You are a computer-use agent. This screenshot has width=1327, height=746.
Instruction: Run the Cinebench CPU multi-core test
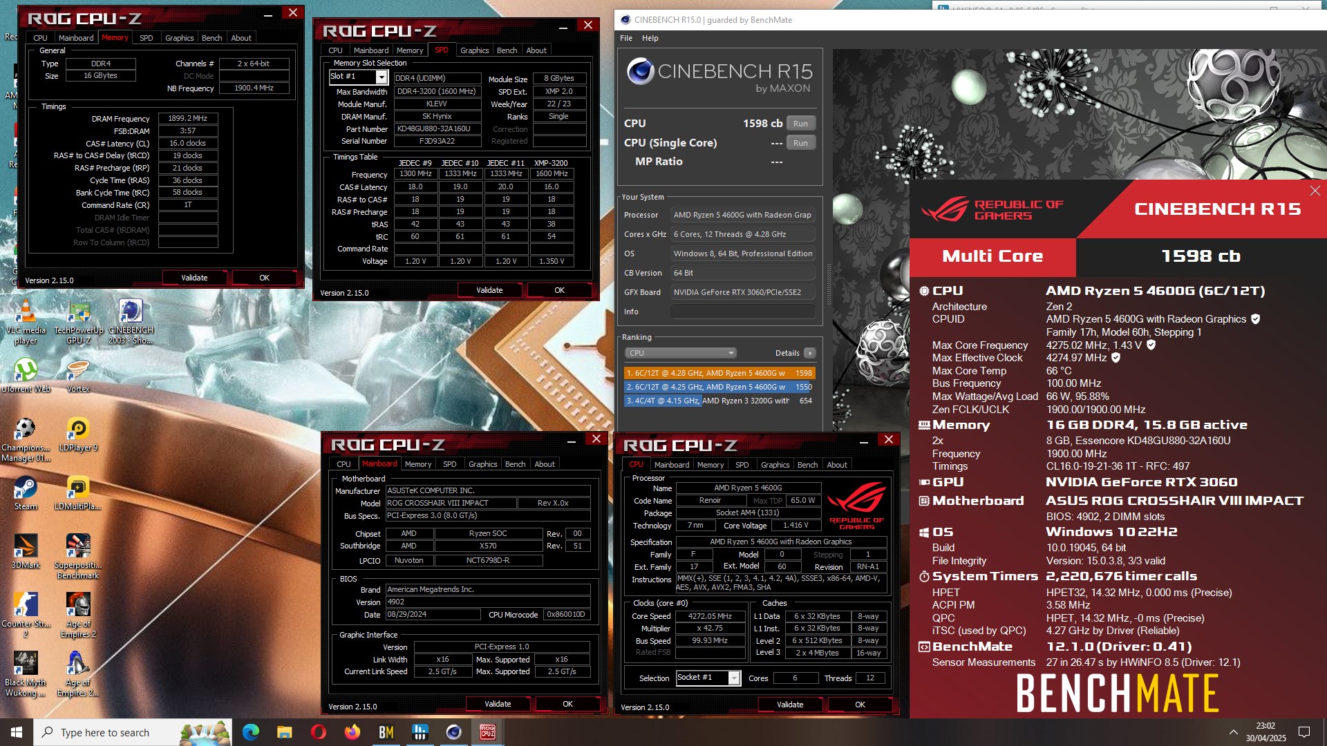pos(800,124)
